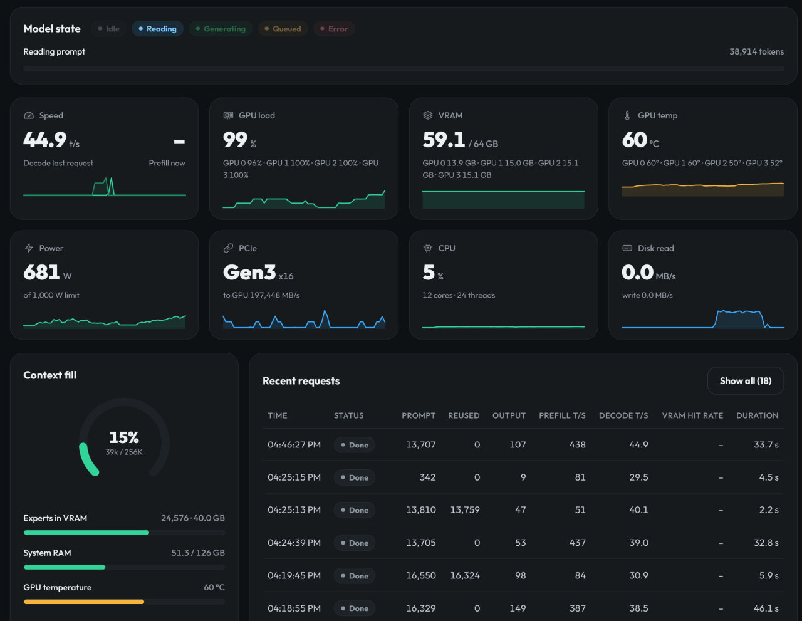
Task: Click the 16,324 reused value
Action: pyautogui.click(x=465, y=575)
